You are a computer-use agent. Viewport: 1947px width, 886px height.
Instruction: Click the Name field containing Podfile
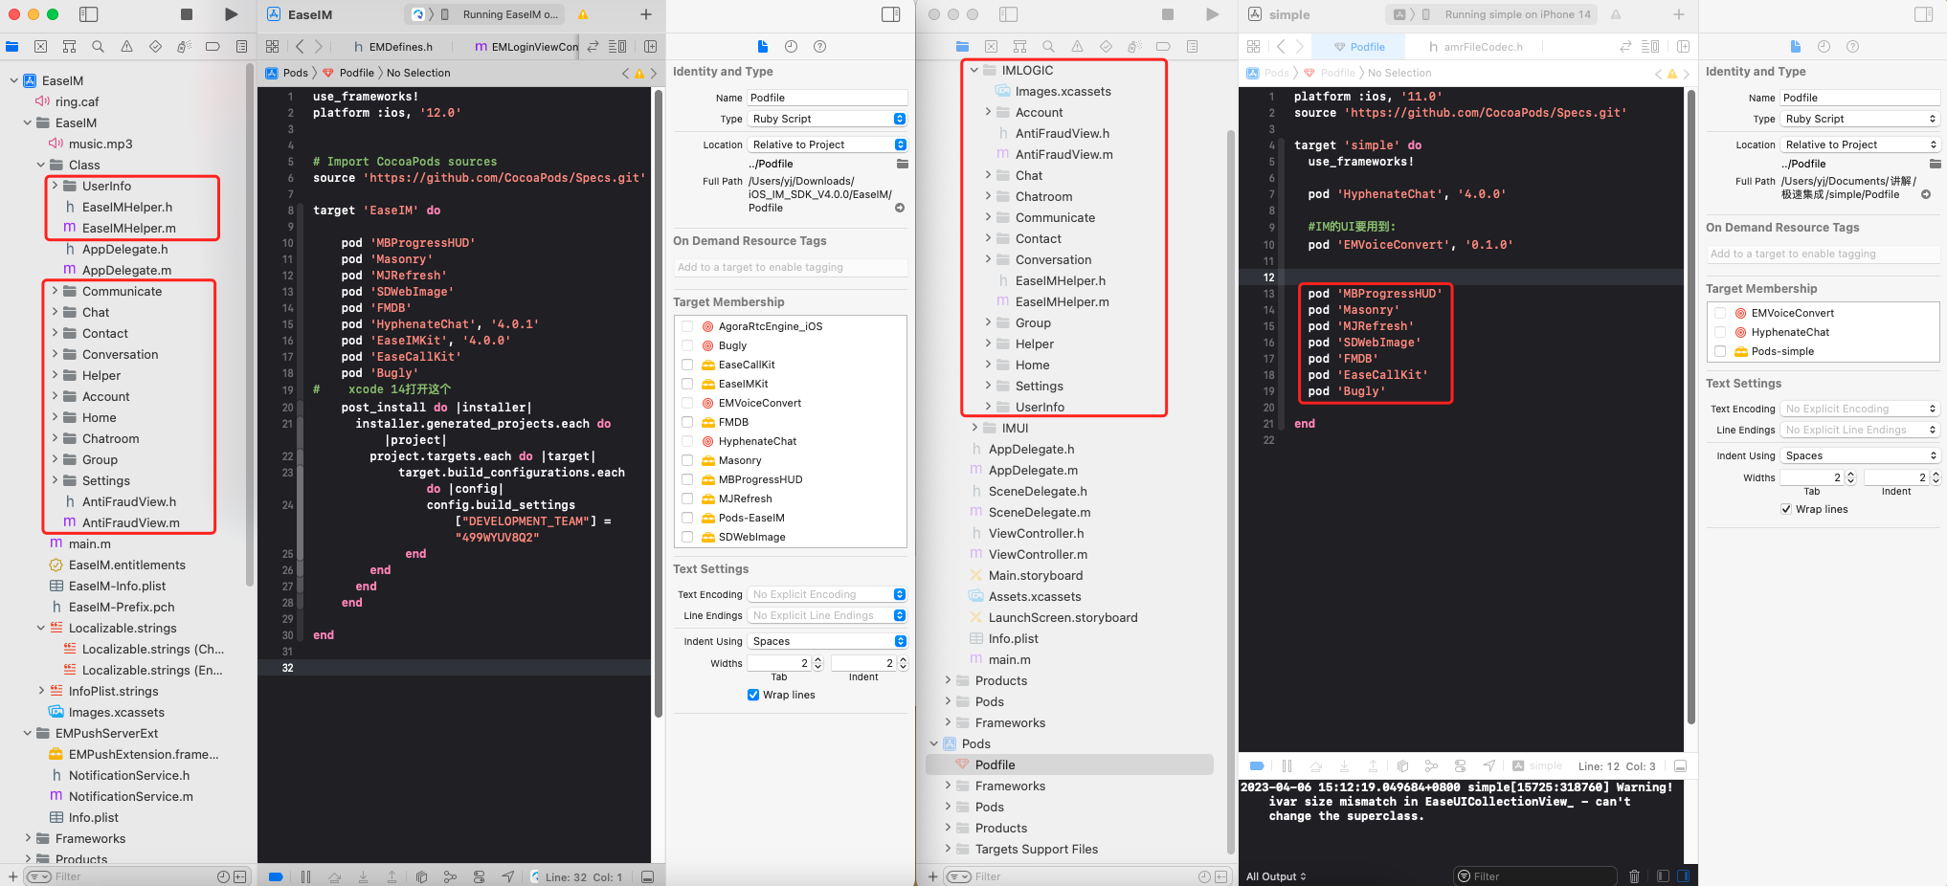pyautogui.click(x=827, y=98)
